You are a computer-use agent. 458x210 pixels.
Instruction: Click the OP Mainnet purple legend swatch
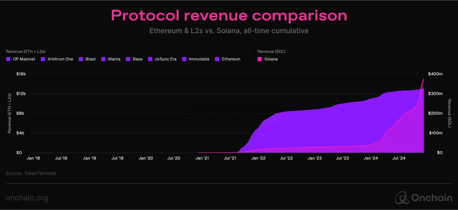(8, 59)
